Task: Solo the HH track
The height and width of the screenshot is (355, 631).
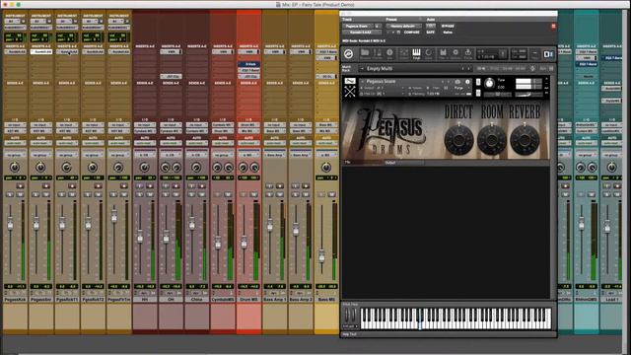Action: tap(140, 195)
